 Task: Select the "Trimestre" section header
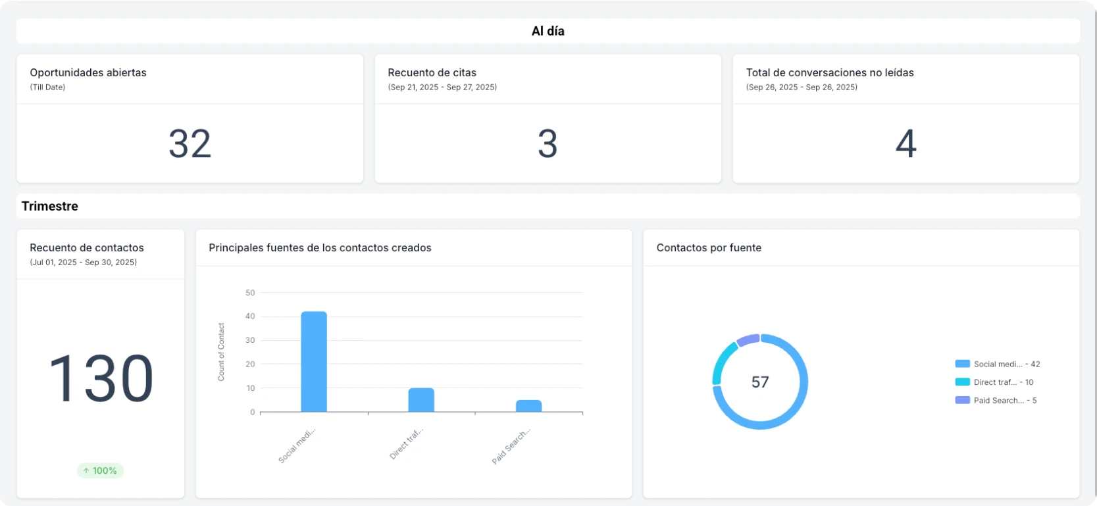point(50,206)
